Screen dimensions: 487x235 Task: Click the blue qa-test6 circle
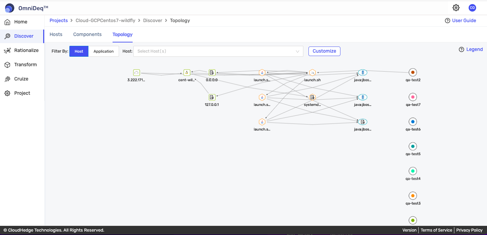pos(413,122)
